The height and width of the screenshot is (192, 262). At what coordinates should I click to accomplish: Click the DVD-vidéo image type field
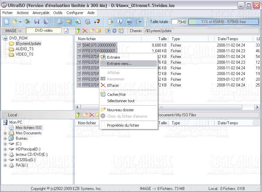point(44,30)
